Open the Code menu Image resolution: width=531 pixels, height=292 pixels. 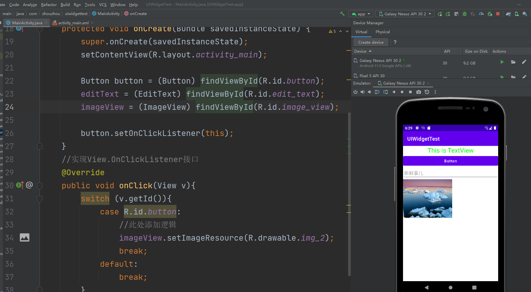point(14,4)
